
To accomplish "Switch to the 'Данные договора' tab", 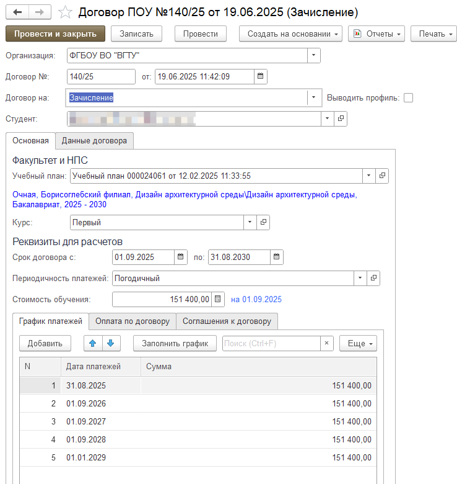I will click(94, 141).
